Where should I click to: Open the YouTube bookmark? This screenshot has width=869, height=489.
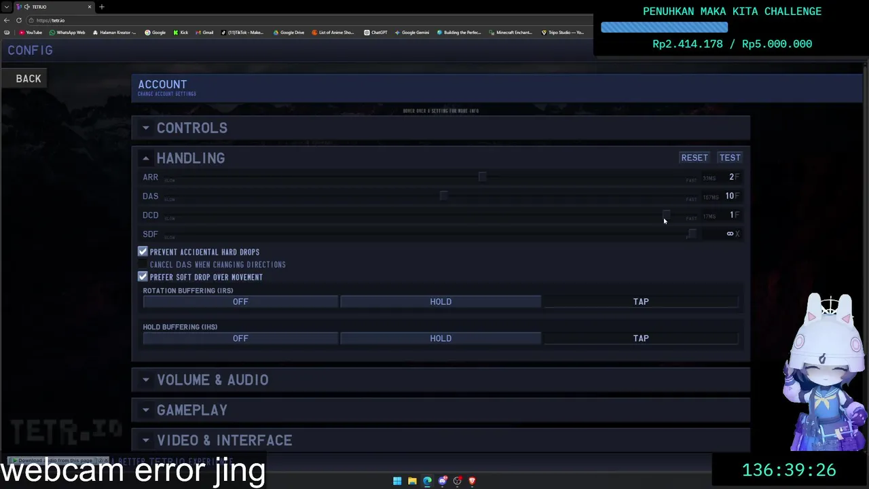coord(31,33)
